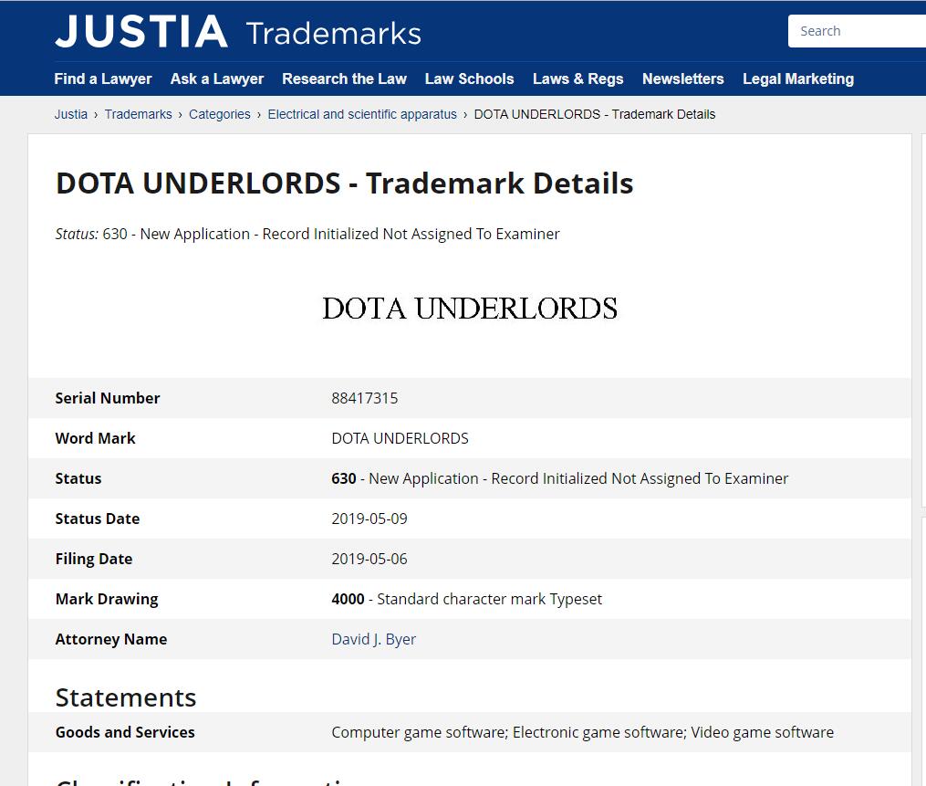Click Mark Drawing value 4000 Standard character mark

[x=466, y=599]
